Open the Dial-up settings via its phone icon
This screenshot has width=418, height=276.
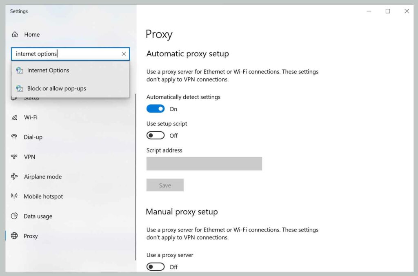coord(15,137)
